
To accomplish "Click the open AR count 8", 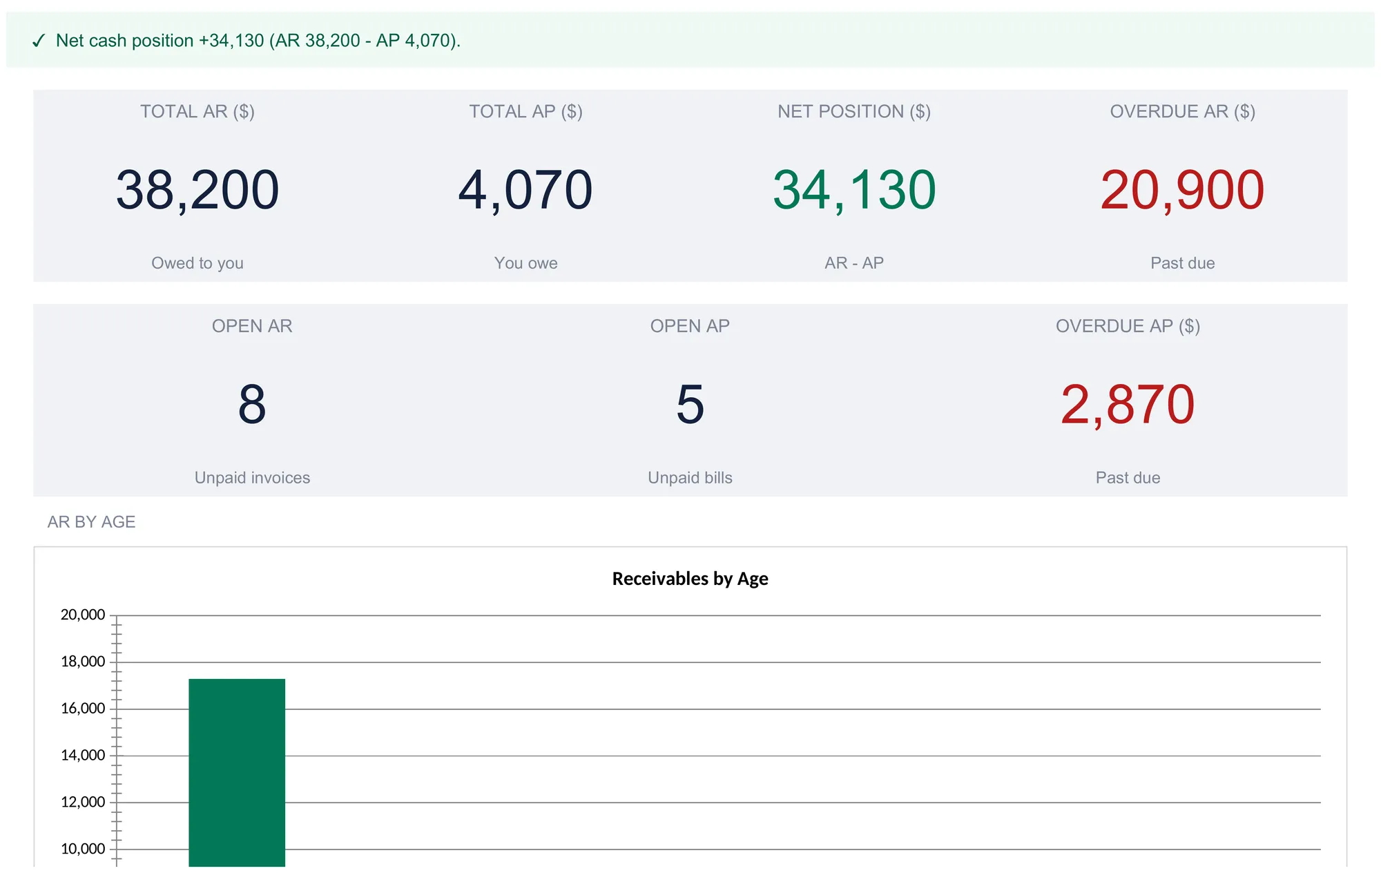I will [x=252, y=405].
